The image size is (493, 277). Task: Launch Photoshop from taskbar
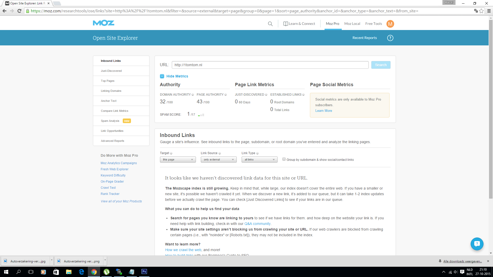coord(144,272)
